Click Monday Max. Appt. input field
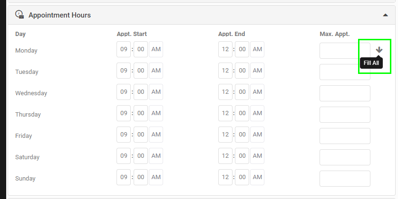Viewport: 398px width, 199px height. (345, 51)
